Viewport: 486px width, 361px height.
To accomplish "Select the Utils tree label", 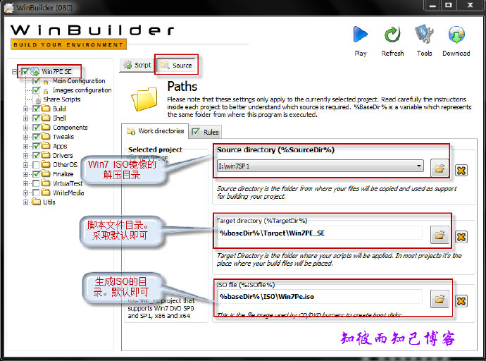I will pyautogui.click(x=49, y=202).
